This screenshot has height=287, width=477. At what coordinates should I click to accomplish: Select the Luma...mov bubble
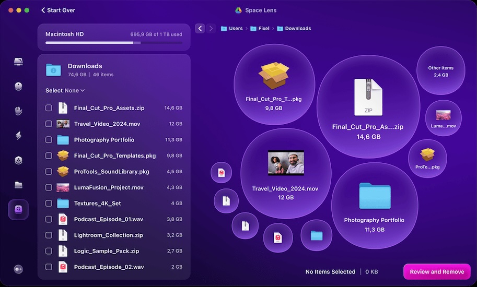pyautogui.click(x=443, y=118)
